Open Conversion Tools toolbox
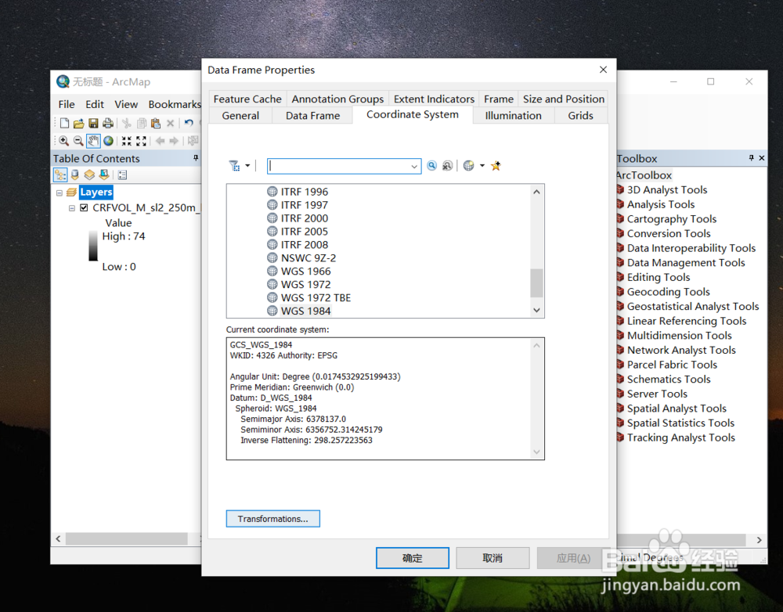 [668, 234]
